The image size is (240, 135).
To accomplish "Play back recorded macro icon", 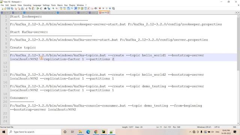I will [106, 8].
